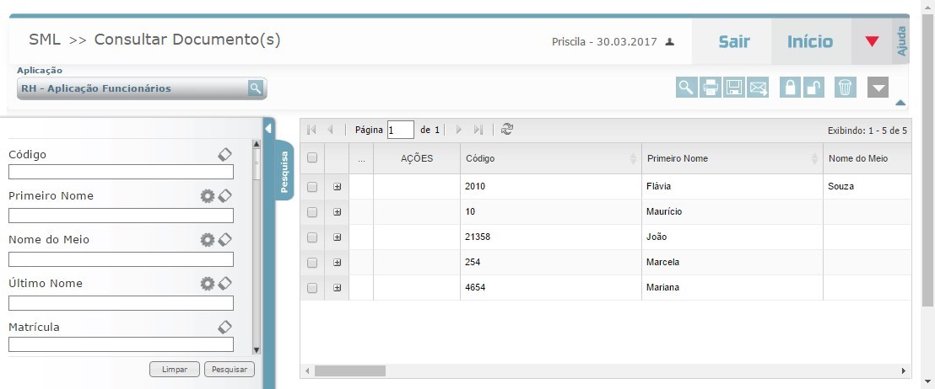
Task: Click the floppy disk save icon
Action: click(734, 88)
